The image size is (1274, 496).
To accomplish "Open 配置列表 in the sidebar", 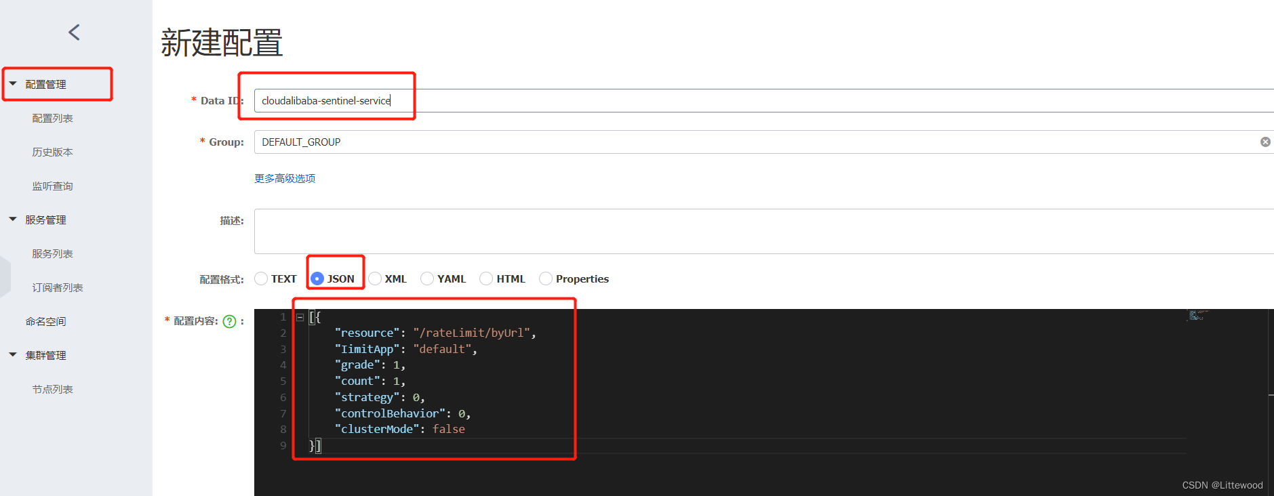I will point(52,118).
